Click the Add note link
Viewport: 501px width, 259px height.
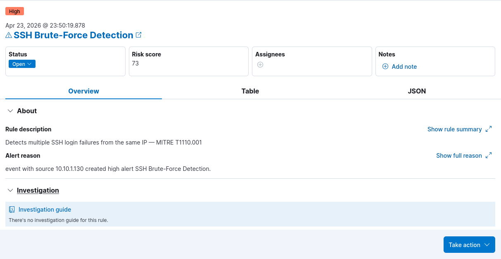tap(404, 67)
